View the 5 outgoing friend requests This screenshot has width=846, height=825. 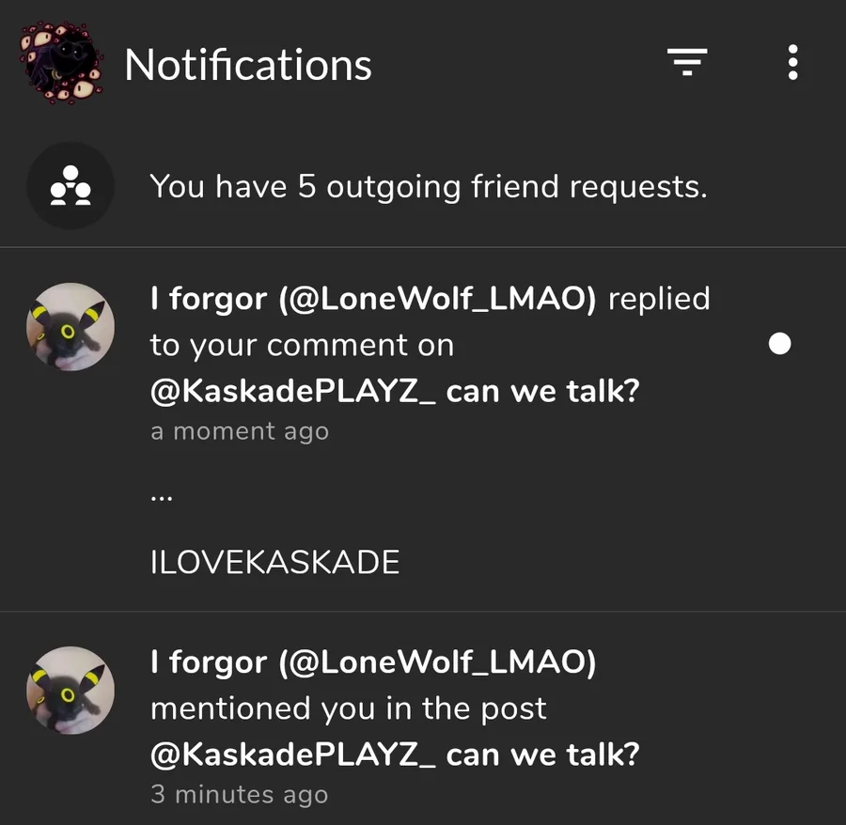423,185
